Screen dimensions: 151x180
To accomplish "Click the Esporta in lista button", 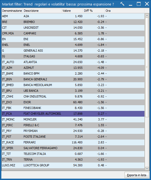I will point(137,175).
